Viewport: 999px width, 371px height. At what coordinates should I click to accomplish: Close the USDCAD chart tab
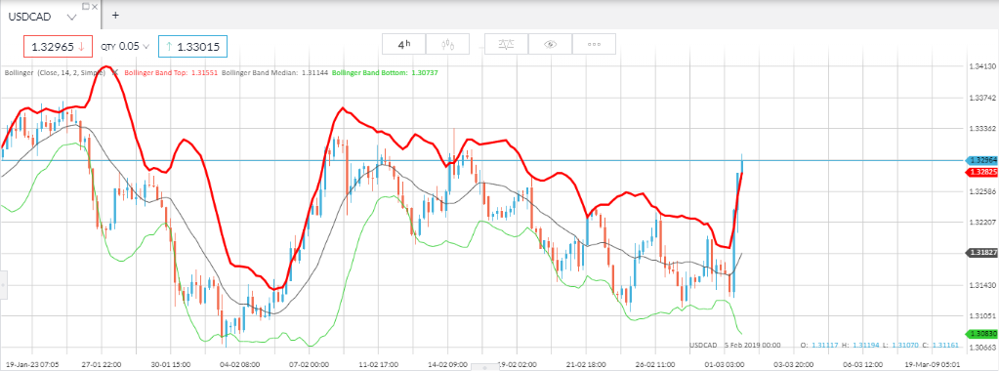[x=95, y=7]
